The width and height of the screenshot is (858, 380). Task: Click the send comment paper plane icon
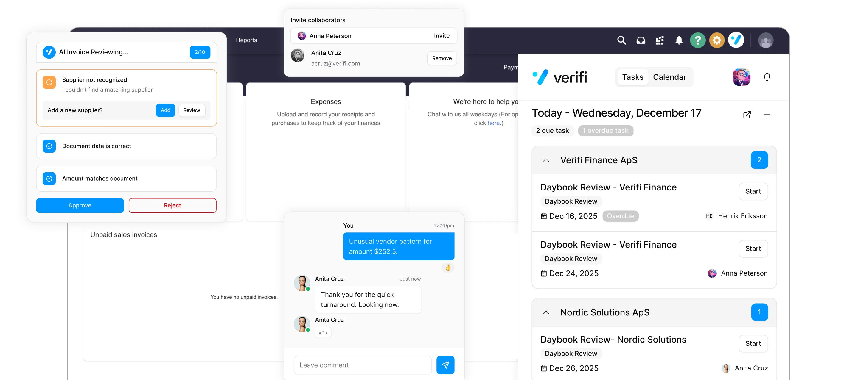(x=445, y=365)
